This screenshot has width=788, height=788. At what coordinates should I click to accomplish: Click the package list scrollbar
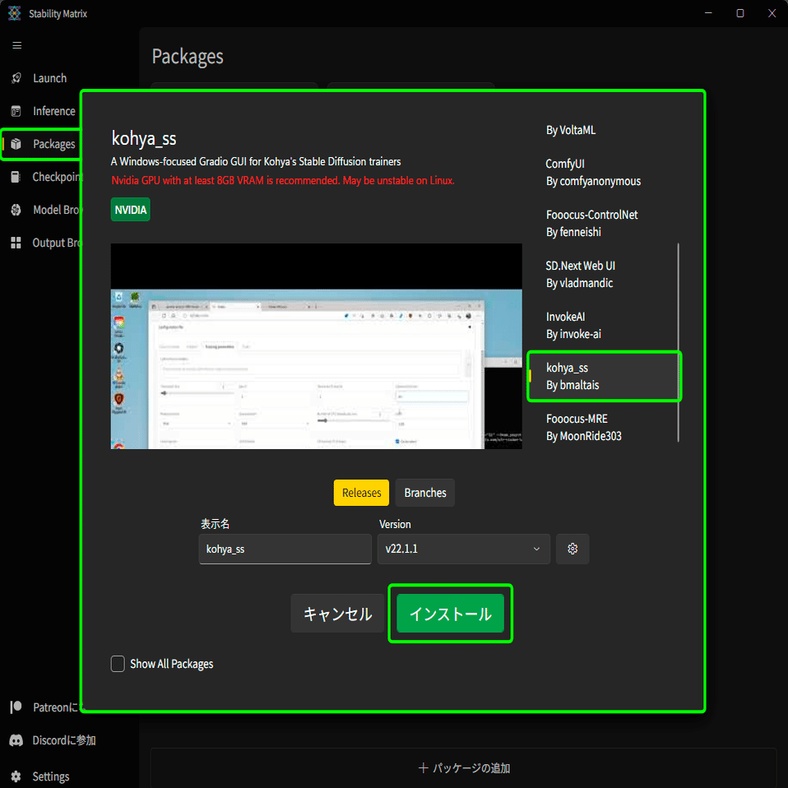[679, 343]
